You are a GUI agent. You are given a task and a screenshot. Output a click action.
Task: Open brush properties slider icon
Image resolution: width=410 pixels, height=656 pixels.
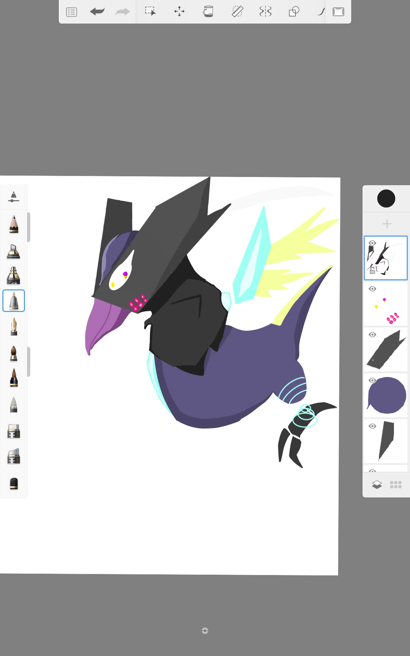click(x=14, y=197)
